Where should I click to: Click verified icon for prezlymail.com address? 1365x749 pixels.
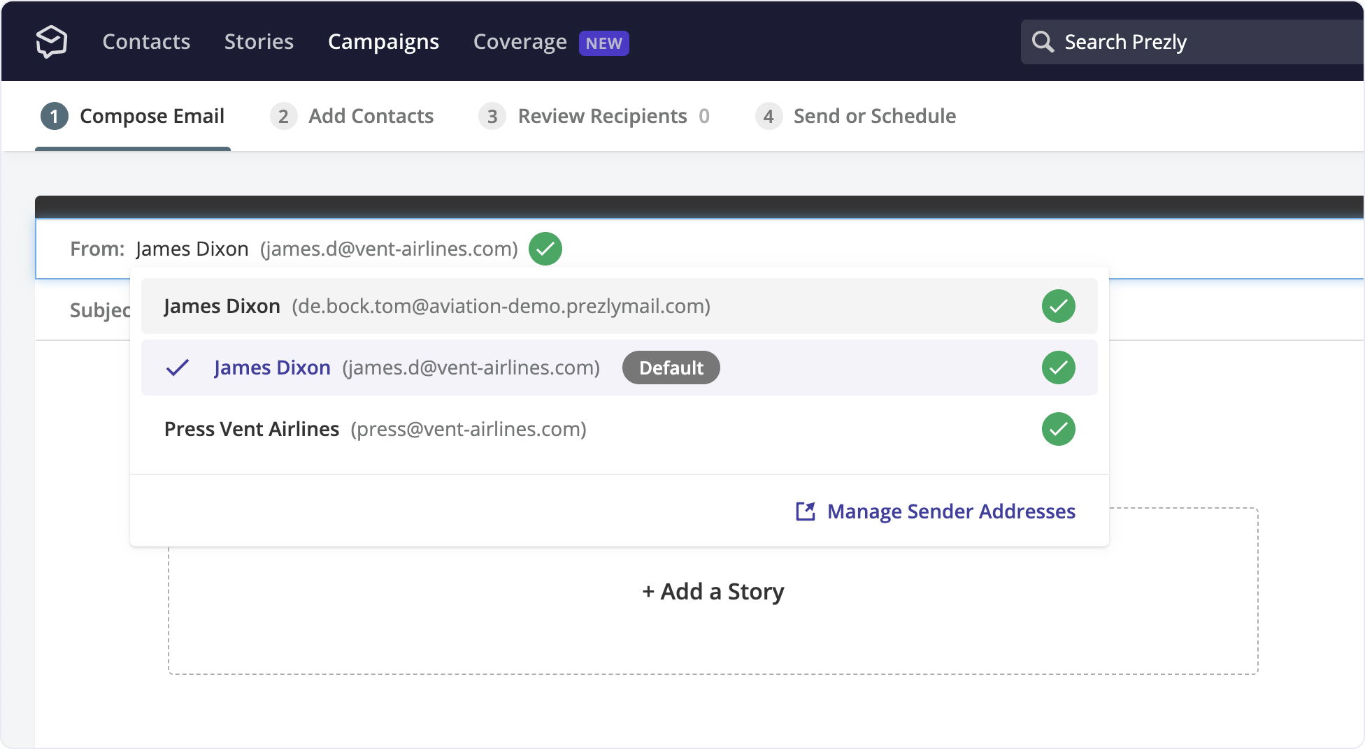pos(1059,306)
